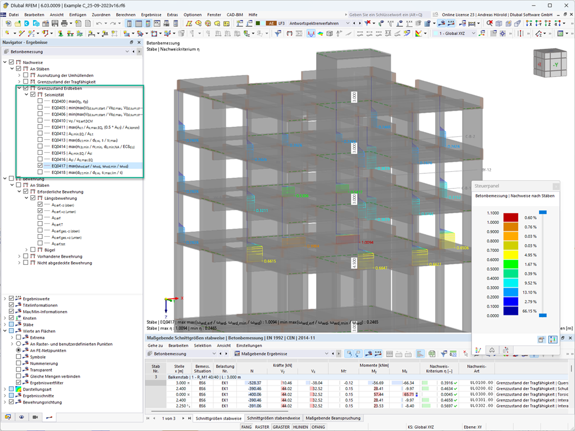575x431 pixels.
Task: Open the Antwortspektrenverfahren load case dropdown
Action: (348, 23)
